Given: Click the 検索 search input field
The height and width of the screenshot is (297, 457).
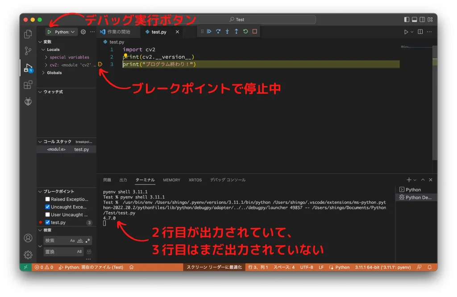Looking at the screenshot, I should (x=56, y=240).
